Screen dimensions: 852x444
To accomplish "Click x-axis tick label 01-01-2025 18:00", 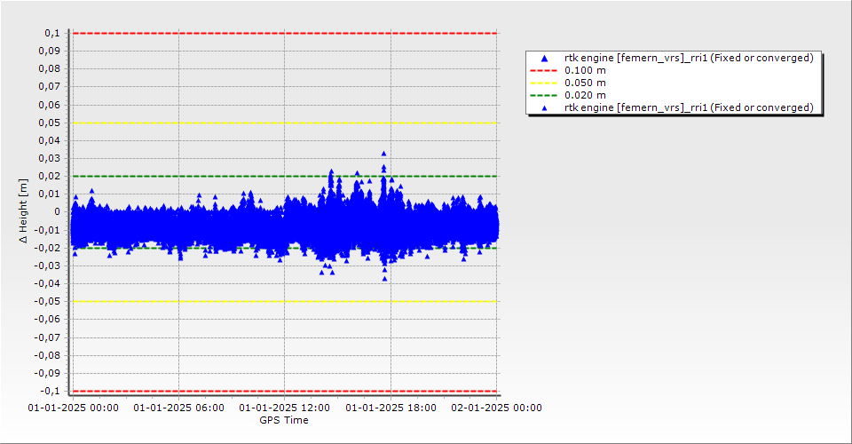I will (390, 408).
